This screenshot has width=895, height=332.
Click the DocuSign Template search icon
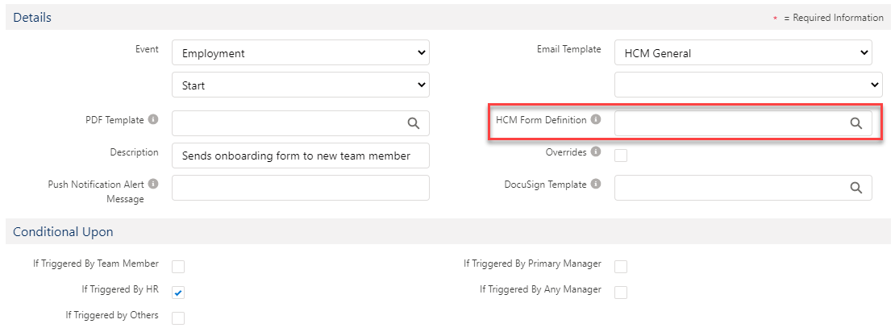tap(855, 188)
